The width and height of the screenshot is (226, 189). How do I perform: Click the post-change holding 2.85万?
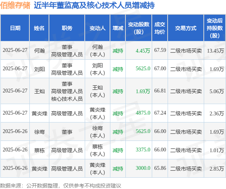(217, 169)
